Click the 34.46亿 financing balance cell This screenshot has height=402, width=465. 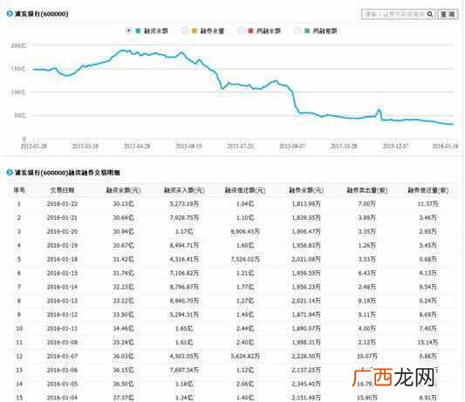(123, 329)
